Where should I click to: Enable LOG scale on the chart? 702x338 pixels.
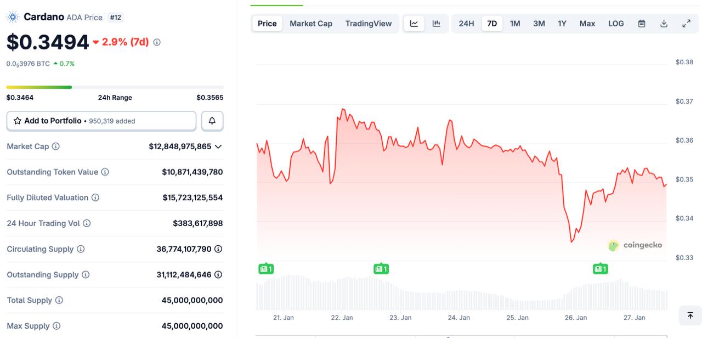click(615, 23)
